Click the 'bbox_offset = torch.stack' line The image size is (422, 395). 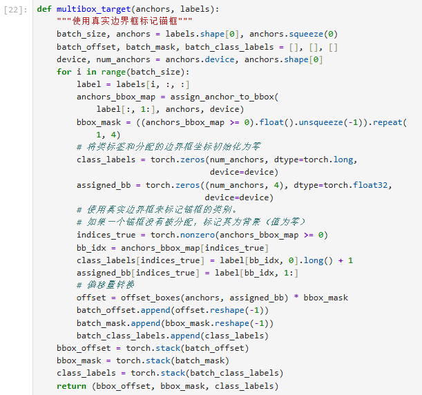pyautogui.click(x=153, y=348)
